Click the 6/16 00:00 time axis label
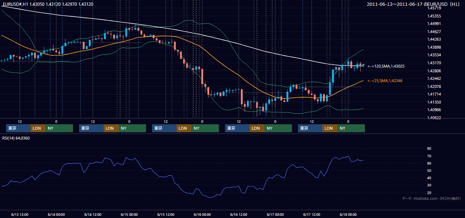 coord(202,214)
